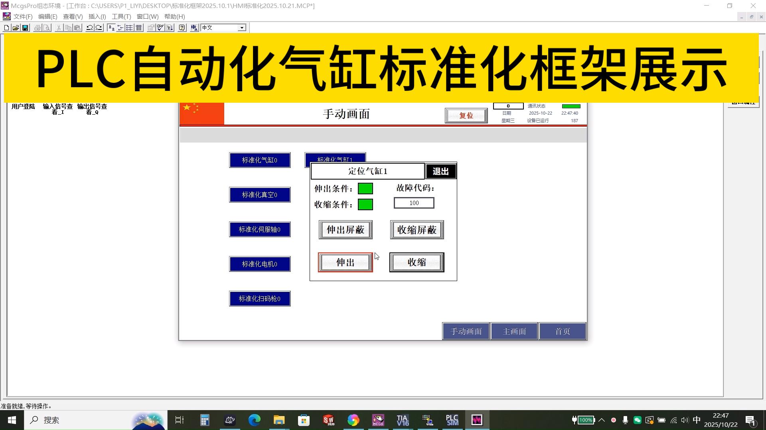Open a project using the folder icon
Viewport: 766px width, 430px height.
[16, 27]
